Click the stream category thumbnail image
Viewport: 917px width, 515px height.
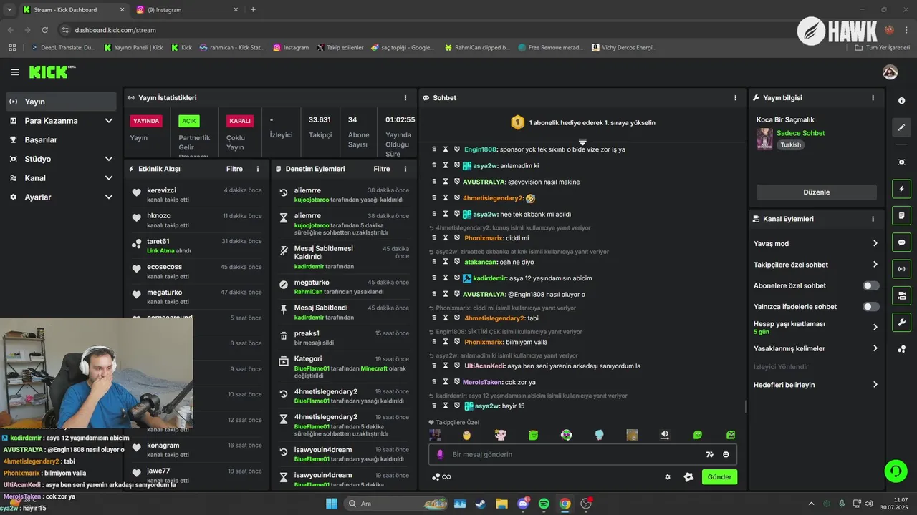(x=764, y=139)
